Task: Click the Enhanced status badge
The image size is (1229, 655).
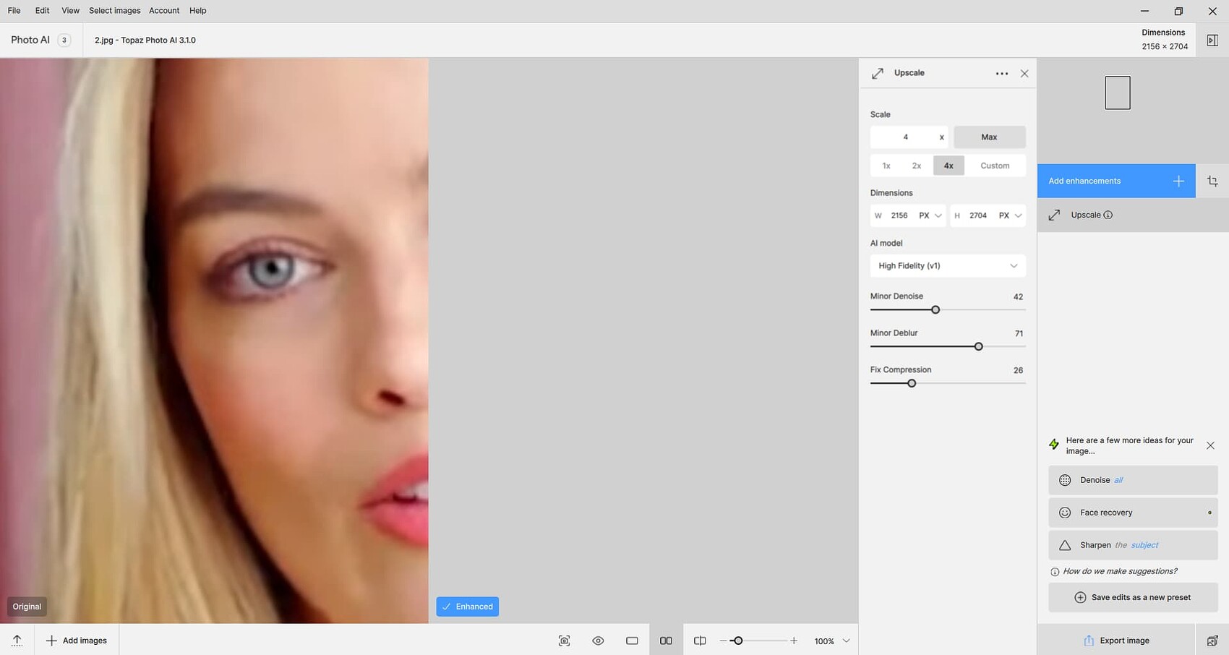Action: (467, 606)
